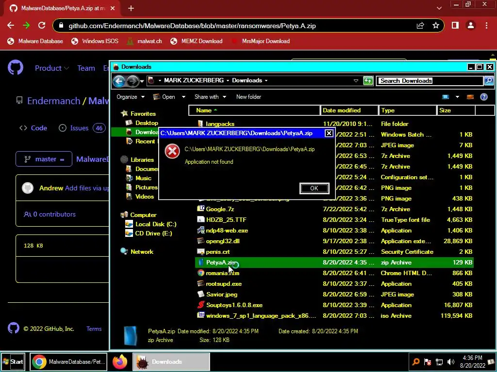This screenshot has height=372, width=497.
Task: Select Desktop under Favorites
Action: tap(142, 123)
